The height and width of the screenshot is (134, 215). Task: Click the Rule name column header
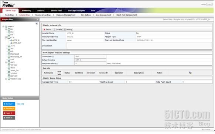(x=48, y=73)
